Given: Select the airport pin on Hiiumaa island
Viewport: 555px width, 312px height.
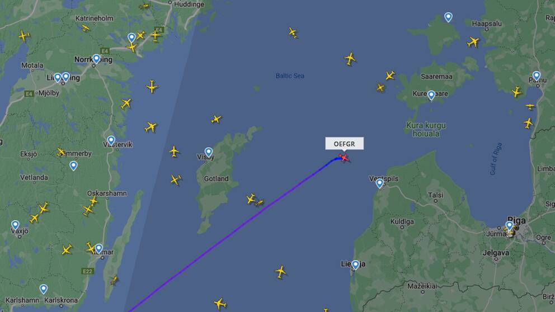Looking at the screenshot, I should coord(449,17).
